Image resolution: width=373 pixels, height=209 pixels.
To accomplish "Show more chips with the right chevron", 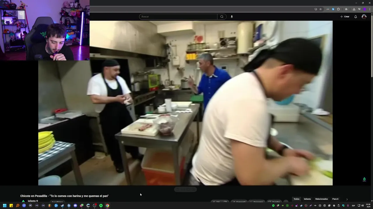I will [x=347, y=199].
